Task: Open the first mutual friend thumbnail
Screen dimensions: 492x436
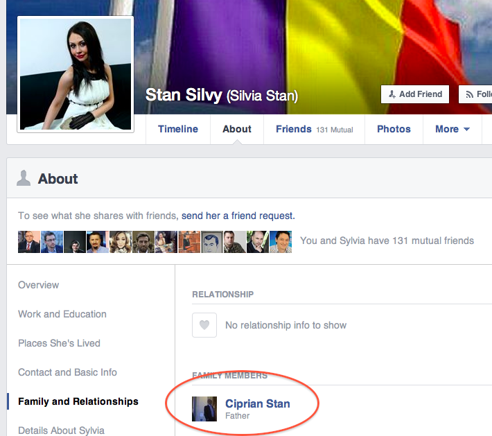Action: tap(29, 241)
